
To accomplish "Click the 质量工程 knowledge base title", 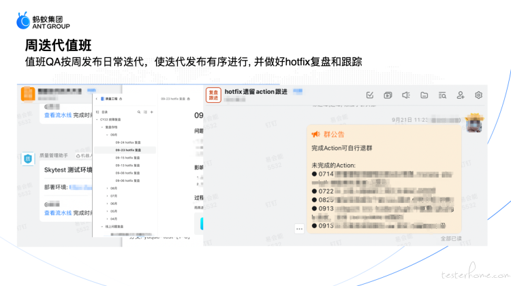I will (x=111, y=99).
